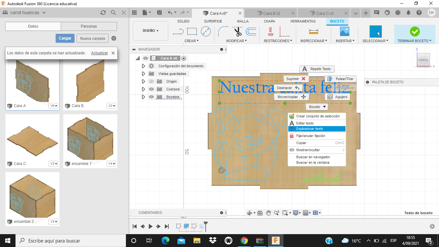Screen dimensions: 439x247
Task: Switch to the Cara B v2 tab
Action: tap(271, 13)
